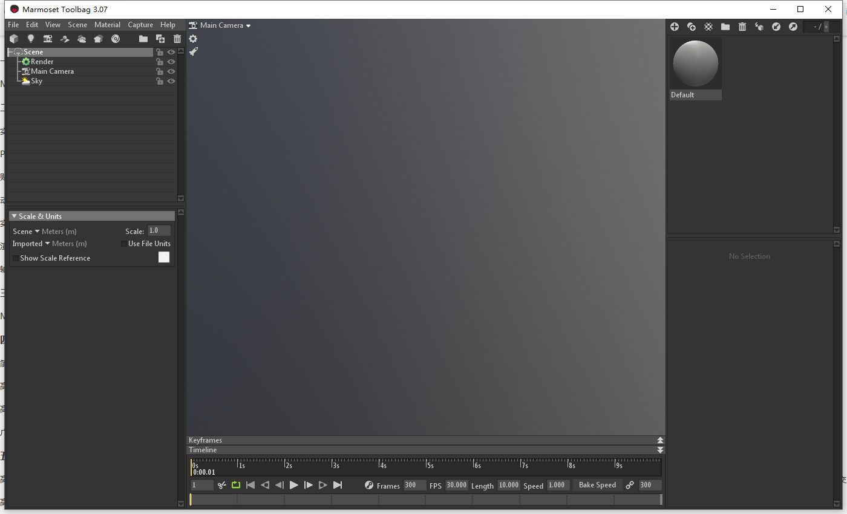Import a material with down-left arrow icon
This screenshot has width=847, height=514.
pyautogui.click(x=776, y=27)
